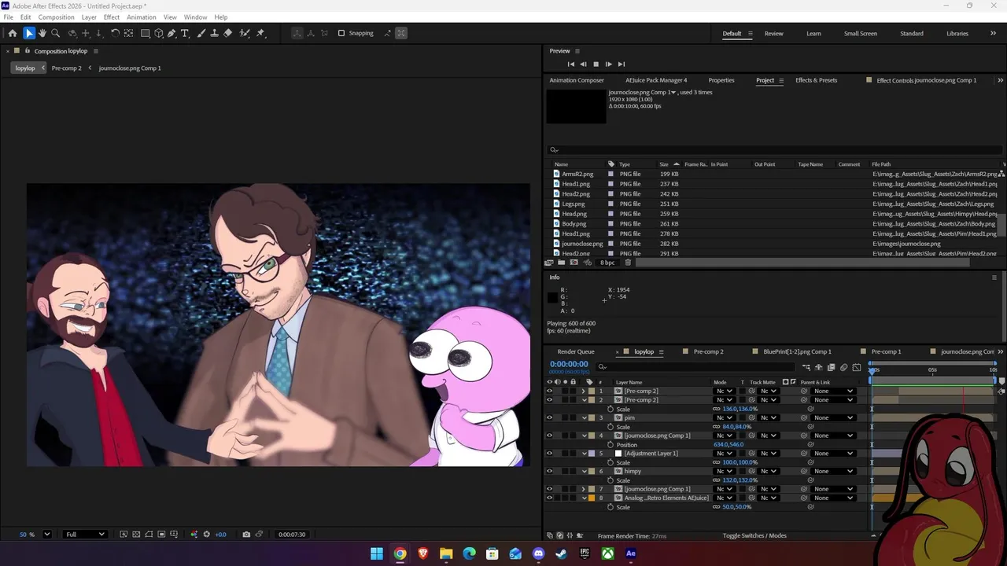The image size is (1007, 566).
Task: Open Parent None dropdown for pim layer
Action: pos(834,417)
